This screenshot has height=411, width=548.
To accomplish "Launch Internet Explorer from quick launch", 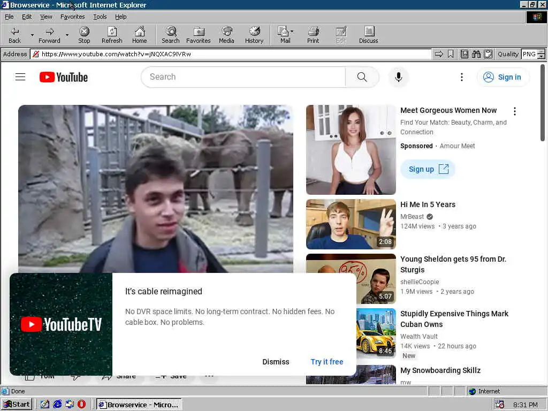I will click(x=57, y=405).
